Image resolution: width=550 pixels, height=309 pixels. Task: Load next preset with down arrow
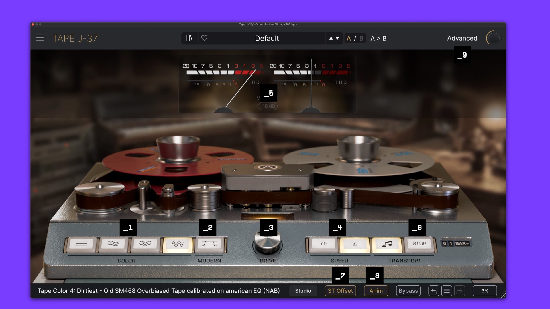[337, 38]
